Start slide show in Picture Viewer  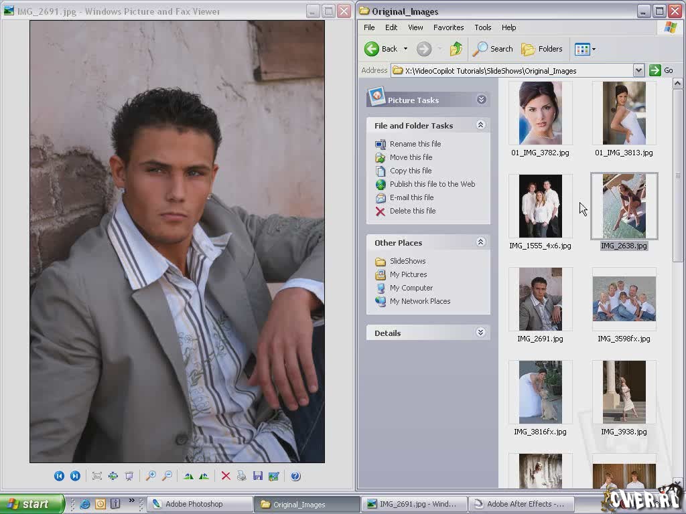point(129,476)
